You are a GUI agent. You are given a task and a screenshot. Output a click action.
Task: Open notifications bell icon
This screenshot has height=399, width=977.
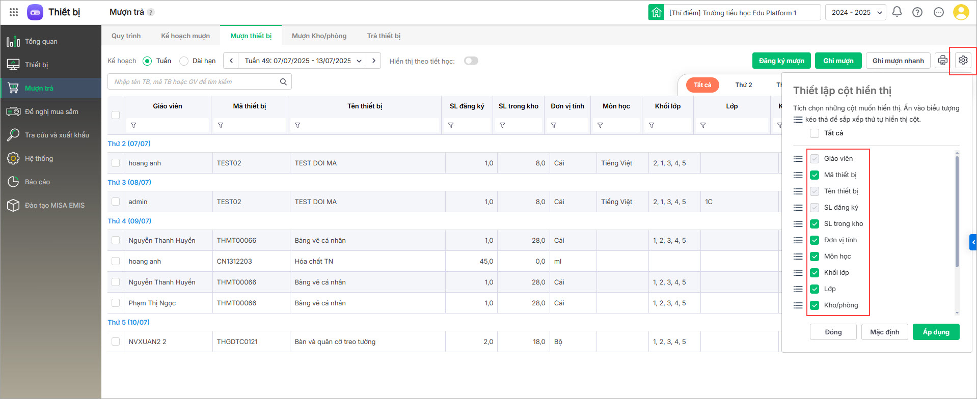(897, 12)
